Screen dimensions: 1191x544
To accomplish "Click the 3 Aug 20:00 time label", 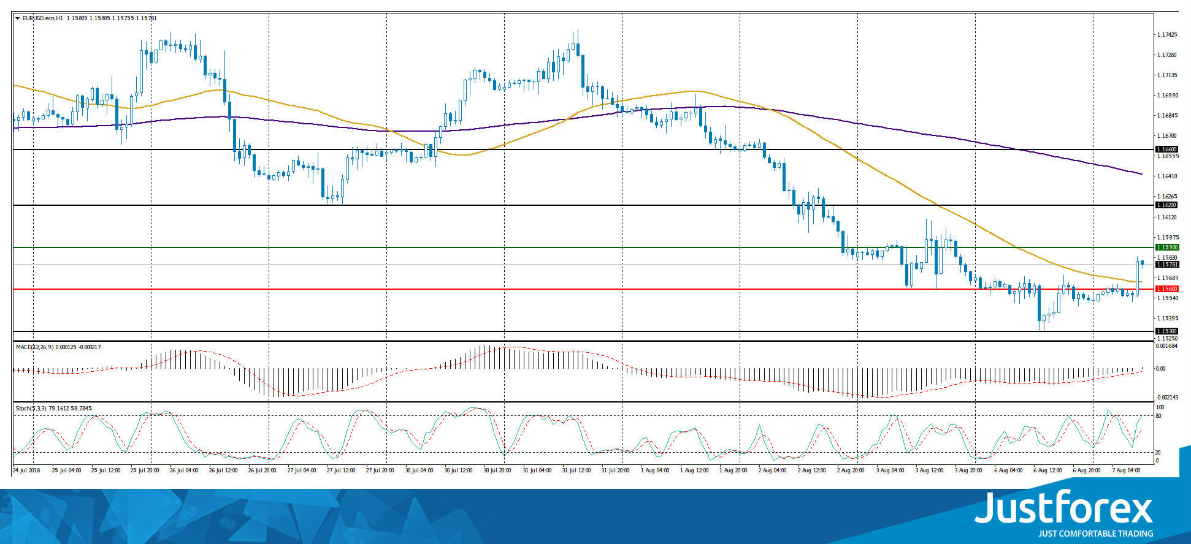I will [x=968, y=470].
